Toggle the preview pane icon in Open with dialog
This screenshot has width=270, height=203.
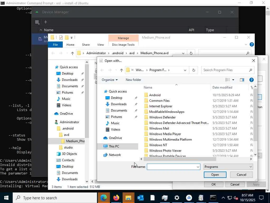tap(242, 80)
